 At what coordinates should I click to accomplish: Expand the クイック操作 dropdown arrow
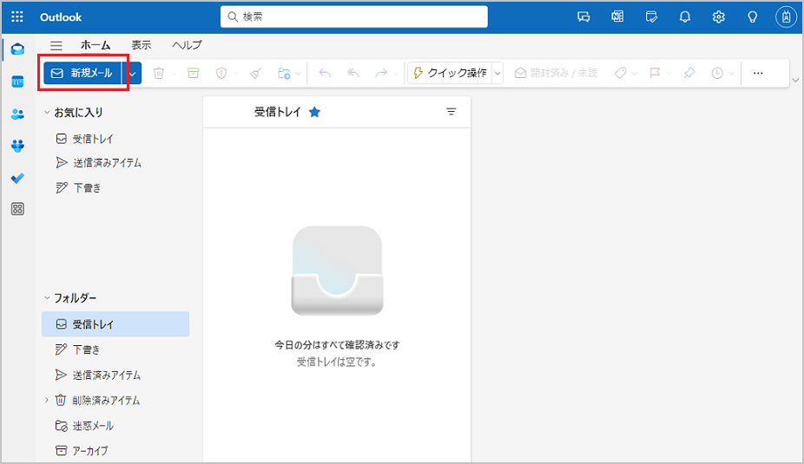[498, 74]
